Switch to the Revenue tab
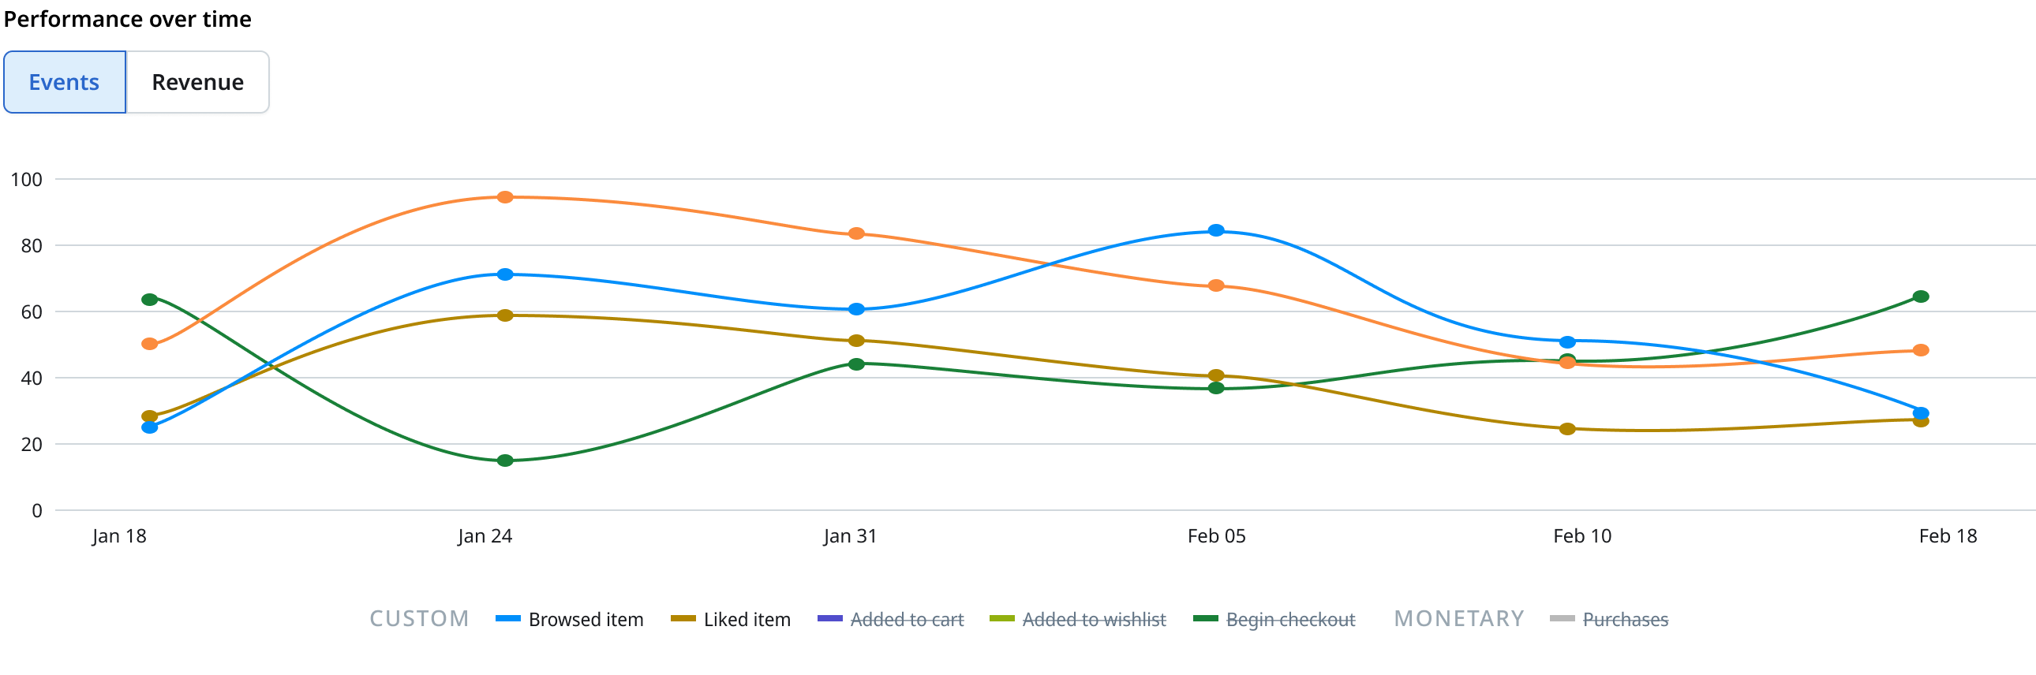The height and width of the screenshot is (675, 2036). [x=197, y=82]
